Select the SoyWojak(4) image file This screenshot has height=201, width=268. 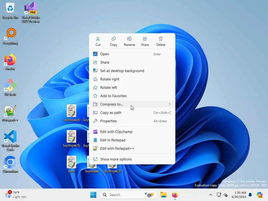pos(71,113)
